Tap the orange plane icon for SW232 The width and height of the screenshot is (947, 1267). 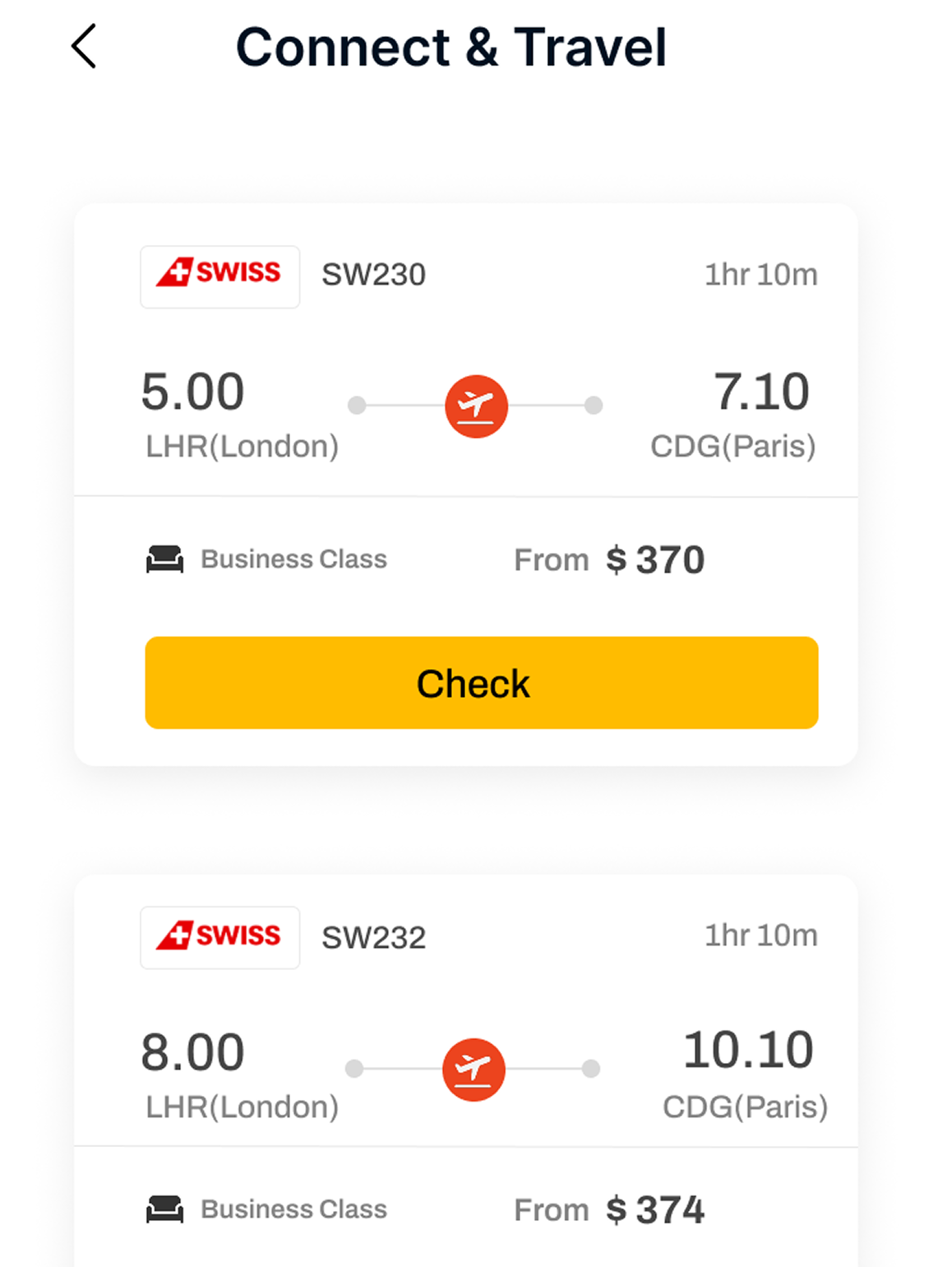tap(473, 1069)
